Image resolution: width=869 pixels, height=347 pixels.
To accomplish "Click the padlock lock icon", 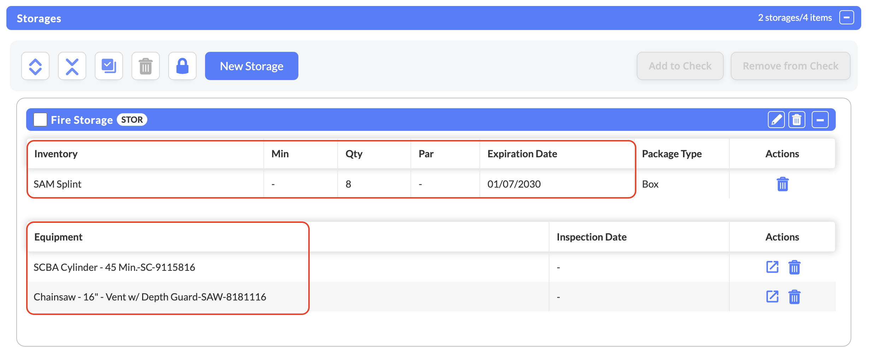I will click(182, 66).
